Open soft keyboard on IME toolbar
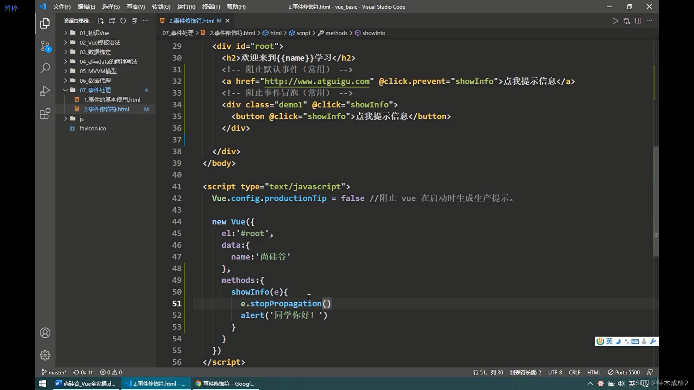Viewport: 694px width, 390px height. tap(635, 341)
